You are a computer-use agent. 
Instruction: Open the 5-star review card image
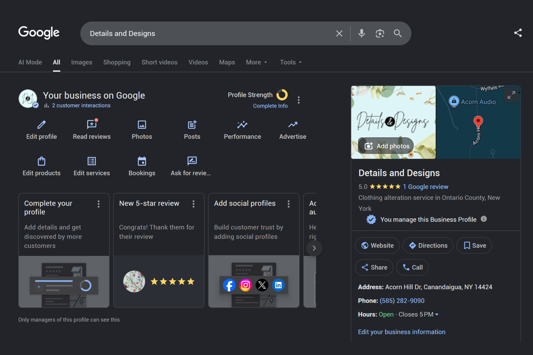click(159, 282)
